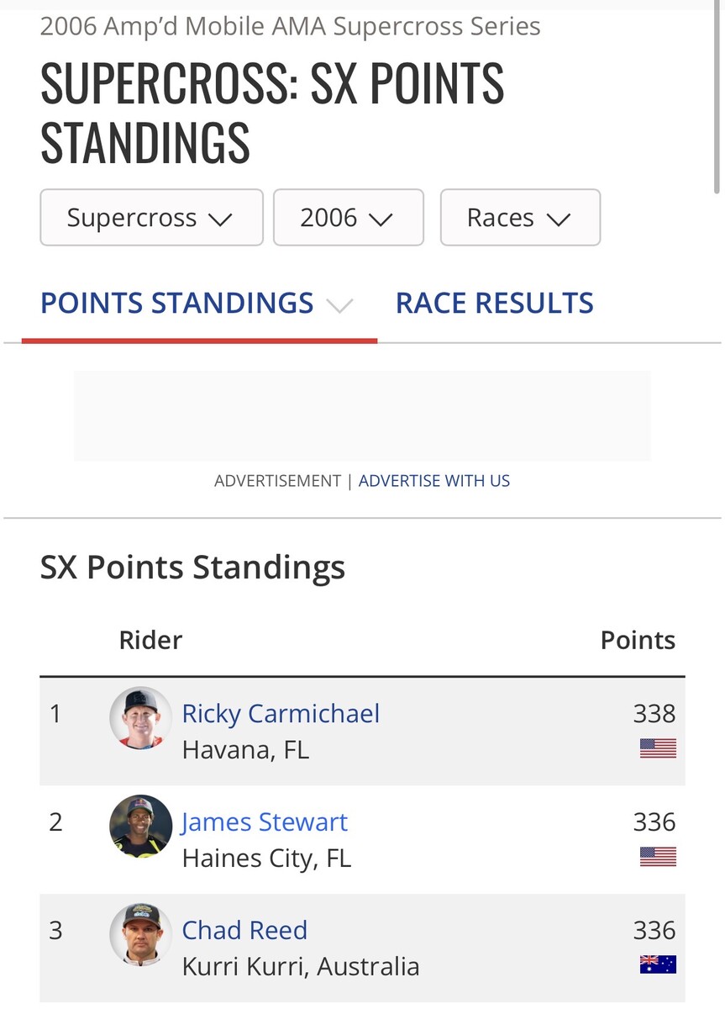Open the 2006 year dropdown

[x=348, y=218]
